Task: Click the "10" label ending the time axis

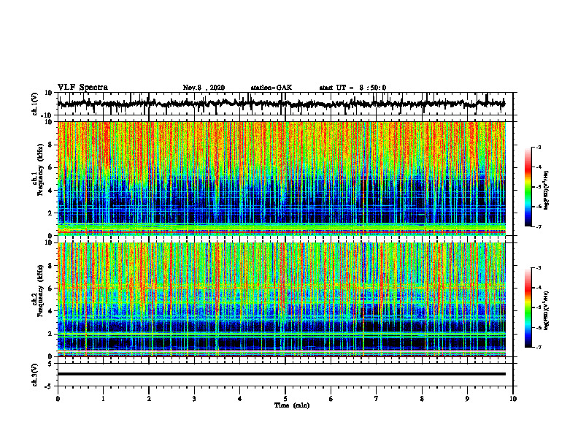Action: [513, 399]
